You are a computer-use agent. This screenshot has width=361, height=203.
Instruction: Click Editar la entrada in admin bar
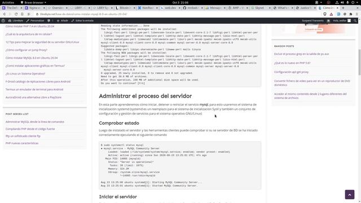coord(82,20)
